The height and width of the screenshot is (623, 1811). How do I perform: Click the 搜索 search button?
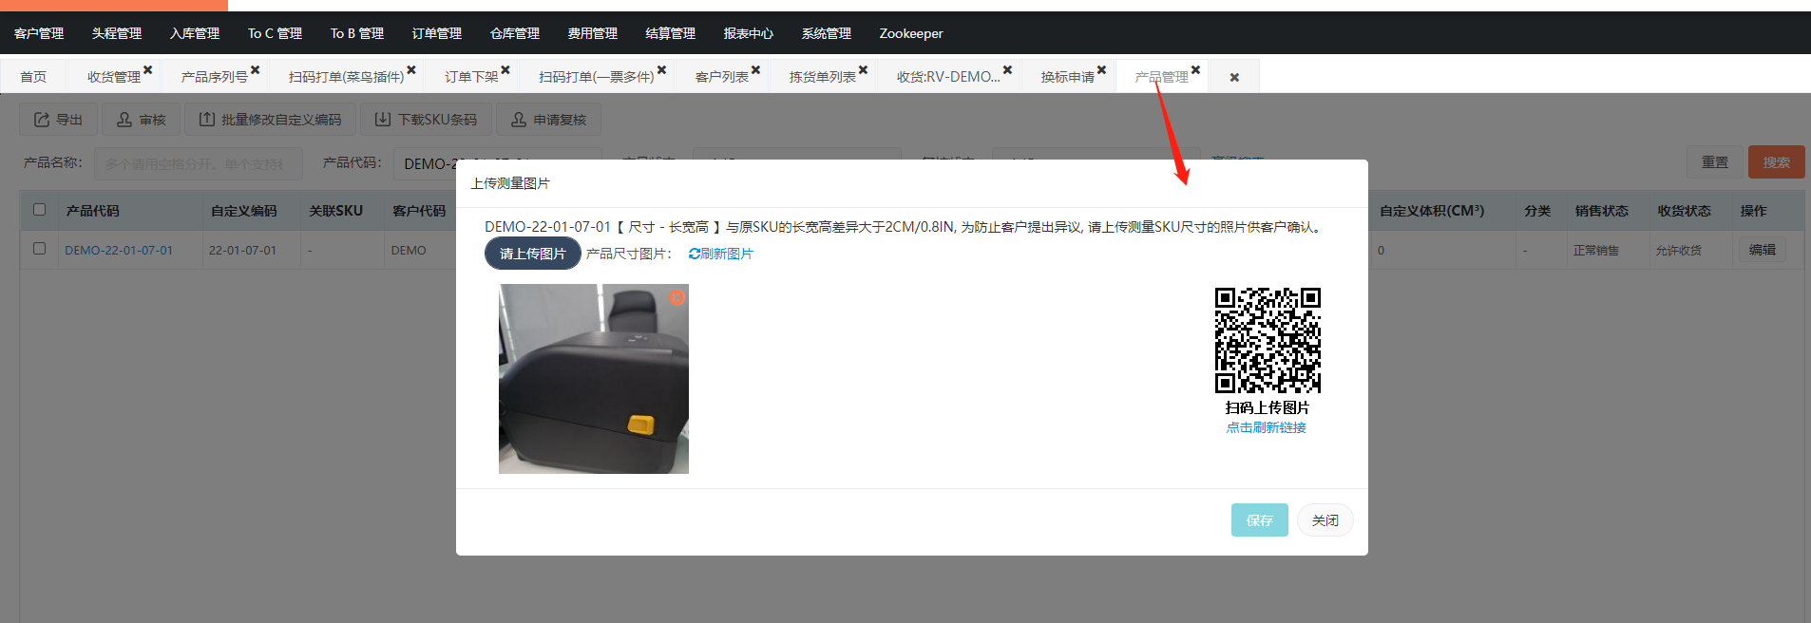coord(1776,162)
